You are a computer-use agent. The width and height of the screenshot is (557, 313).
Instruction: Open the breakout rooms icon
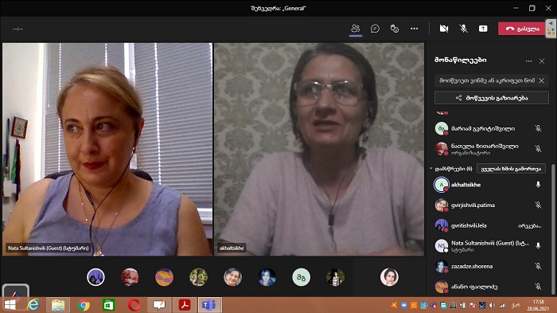click(x=395, y=29)
